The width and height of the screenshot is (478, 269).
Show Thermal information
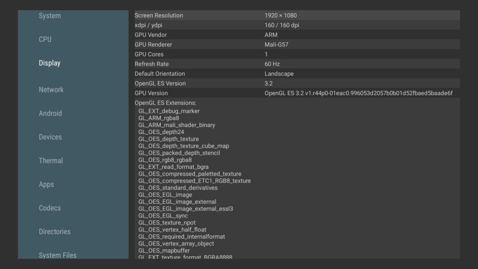(x=51, y=161)
